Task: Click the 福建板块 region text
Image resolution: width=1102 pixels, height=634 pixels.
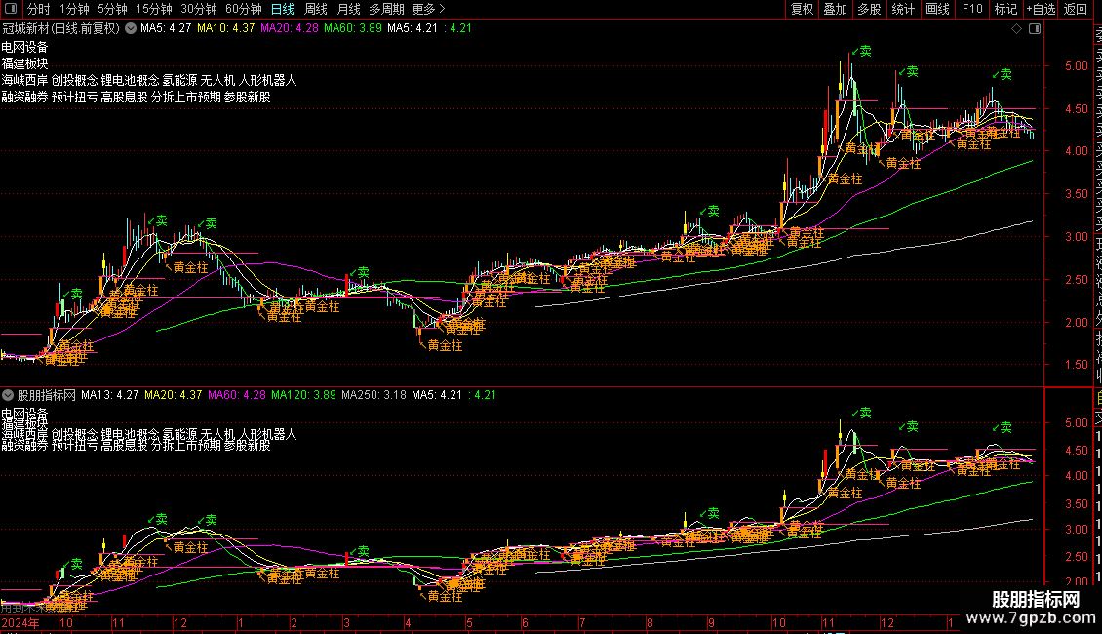Action: point(24,64)
